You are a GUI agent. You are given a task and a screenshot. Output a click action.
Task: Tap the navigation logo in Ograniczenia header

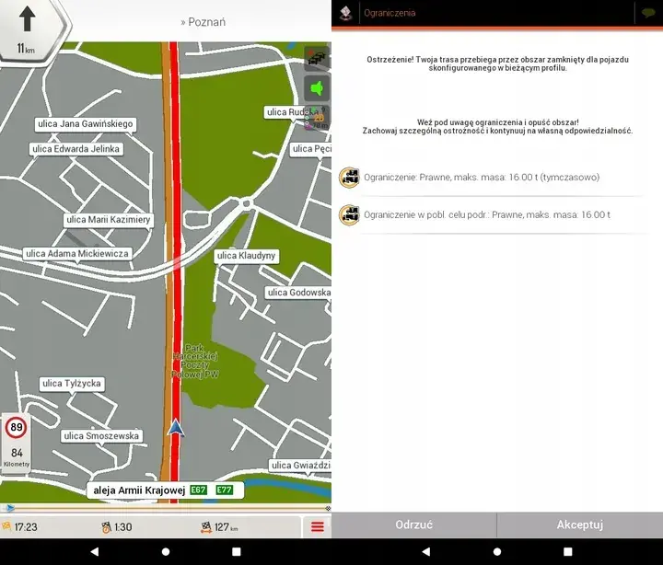pos(346,13)
